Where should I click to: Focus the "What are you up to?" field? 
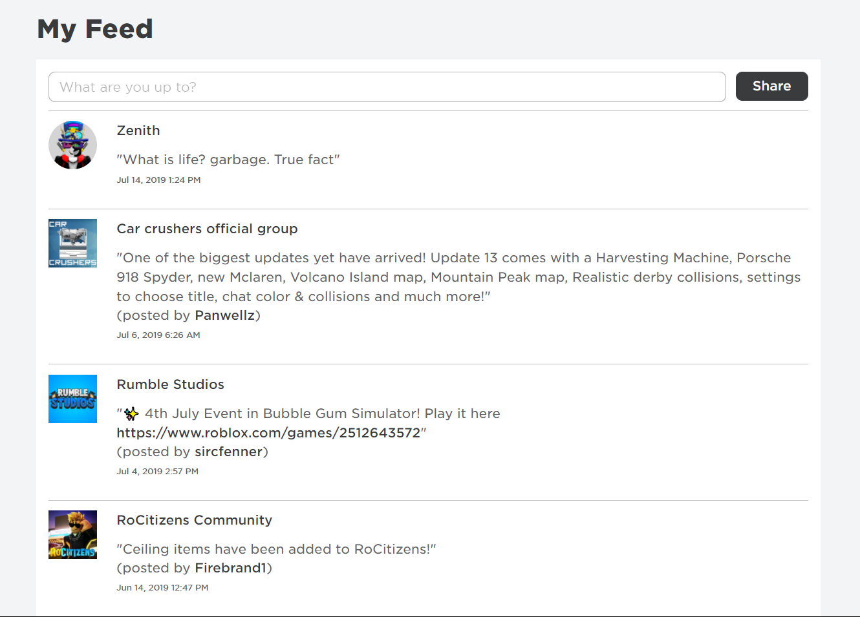coord(387,87)
